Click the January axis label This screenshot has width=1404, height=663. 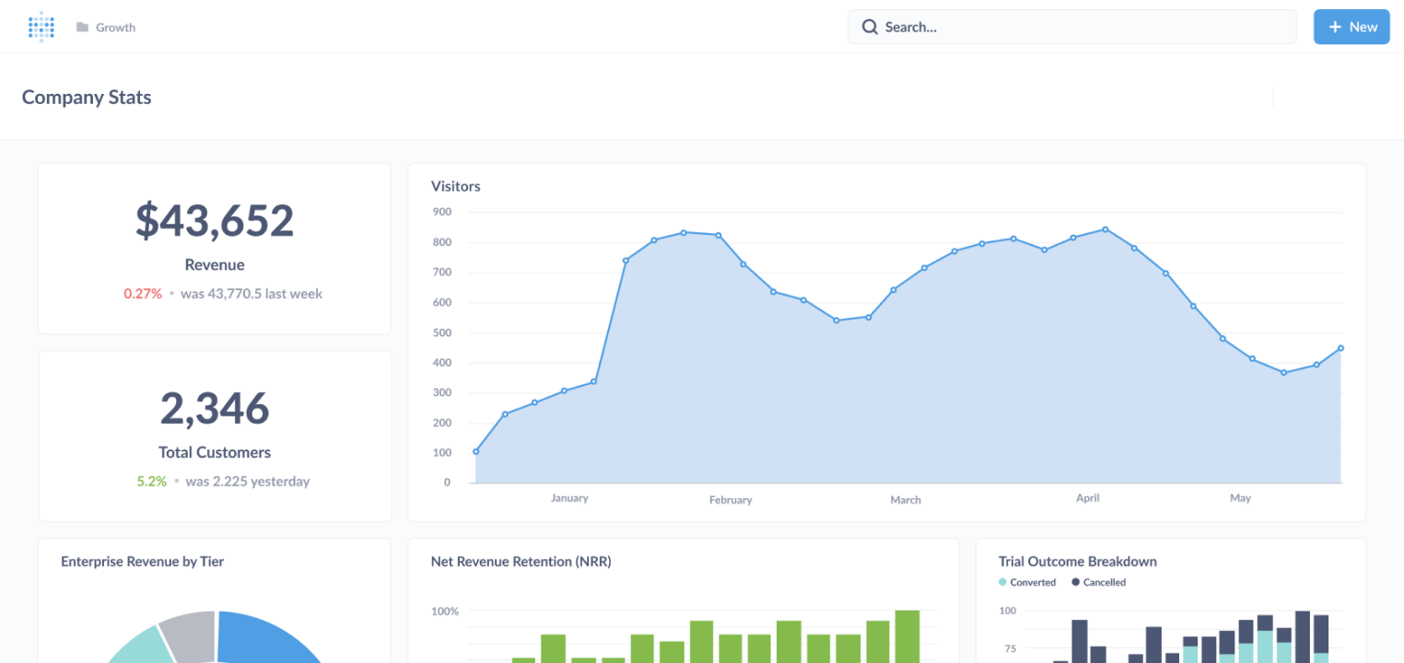click(569, 498)
